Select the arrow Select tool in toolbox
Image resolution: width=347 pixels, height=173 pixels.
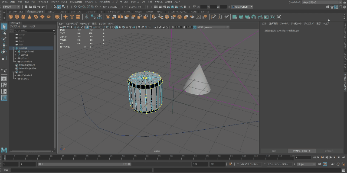click(4, 27)
